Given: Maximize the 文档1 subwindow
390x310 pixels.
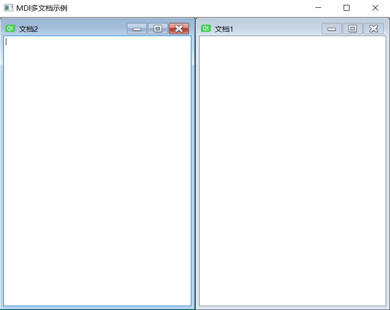Looking at the screenshot, I should (352, 29).
